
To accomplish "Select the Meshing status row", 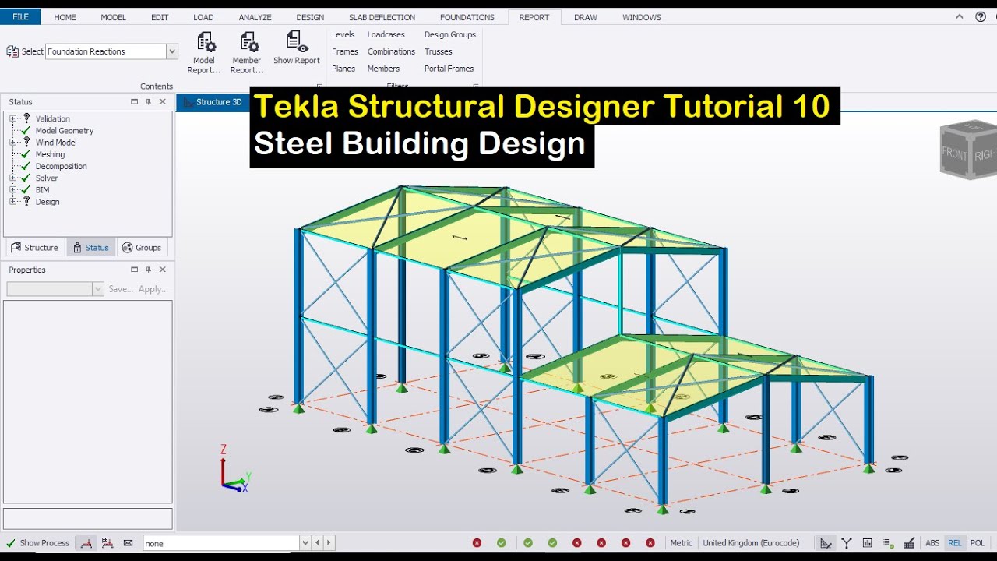I will click(x=50, y=154).
